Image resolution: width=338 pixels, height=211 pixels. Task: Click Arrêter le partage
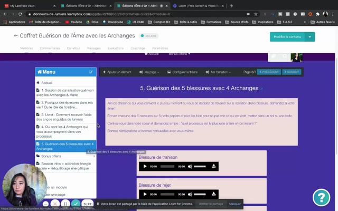pos(211,204)
